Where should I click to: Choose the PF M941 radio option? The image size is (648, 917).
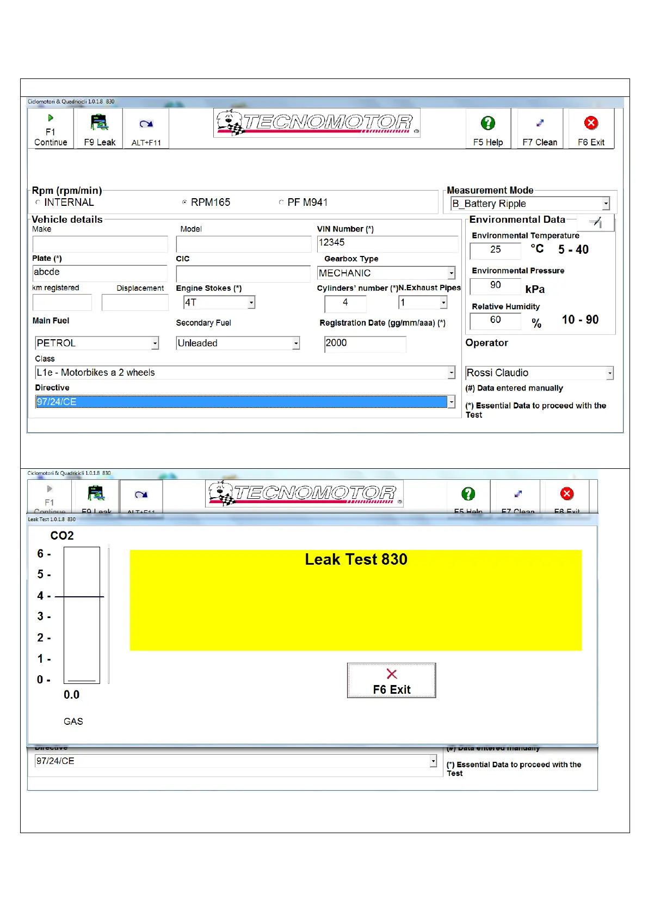coord(281,203)
